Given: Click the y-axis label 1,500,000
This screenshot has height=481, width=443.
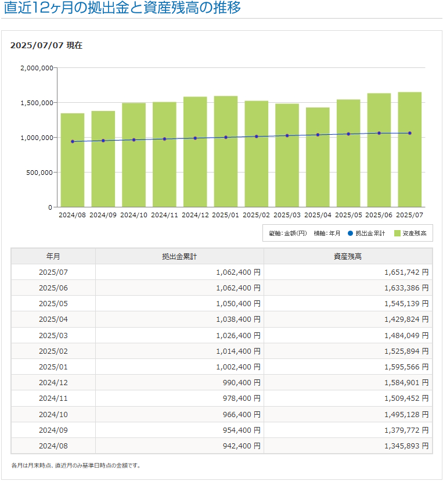Looking at the screenshot, I should coord(37,103).
